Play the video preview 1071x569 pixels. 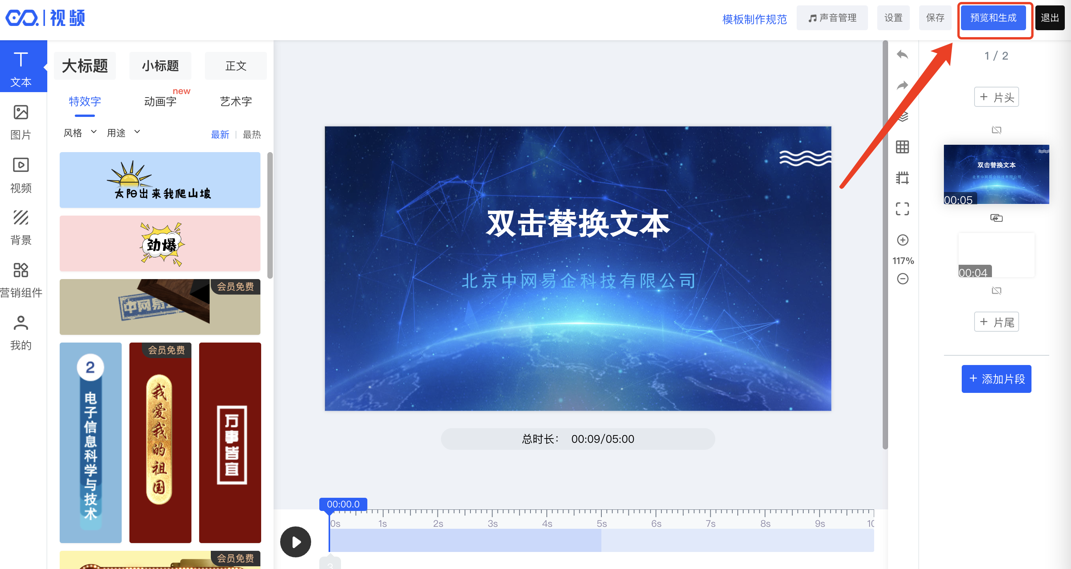pos(295,542)
